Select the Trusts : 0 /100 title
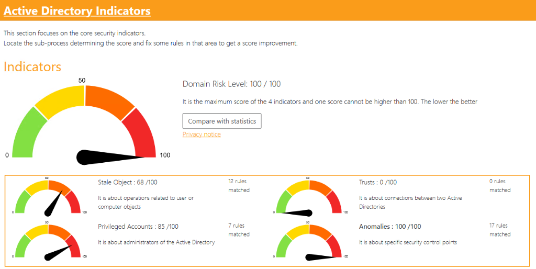This screenshot has height=269, width=536. pos(377,182)
